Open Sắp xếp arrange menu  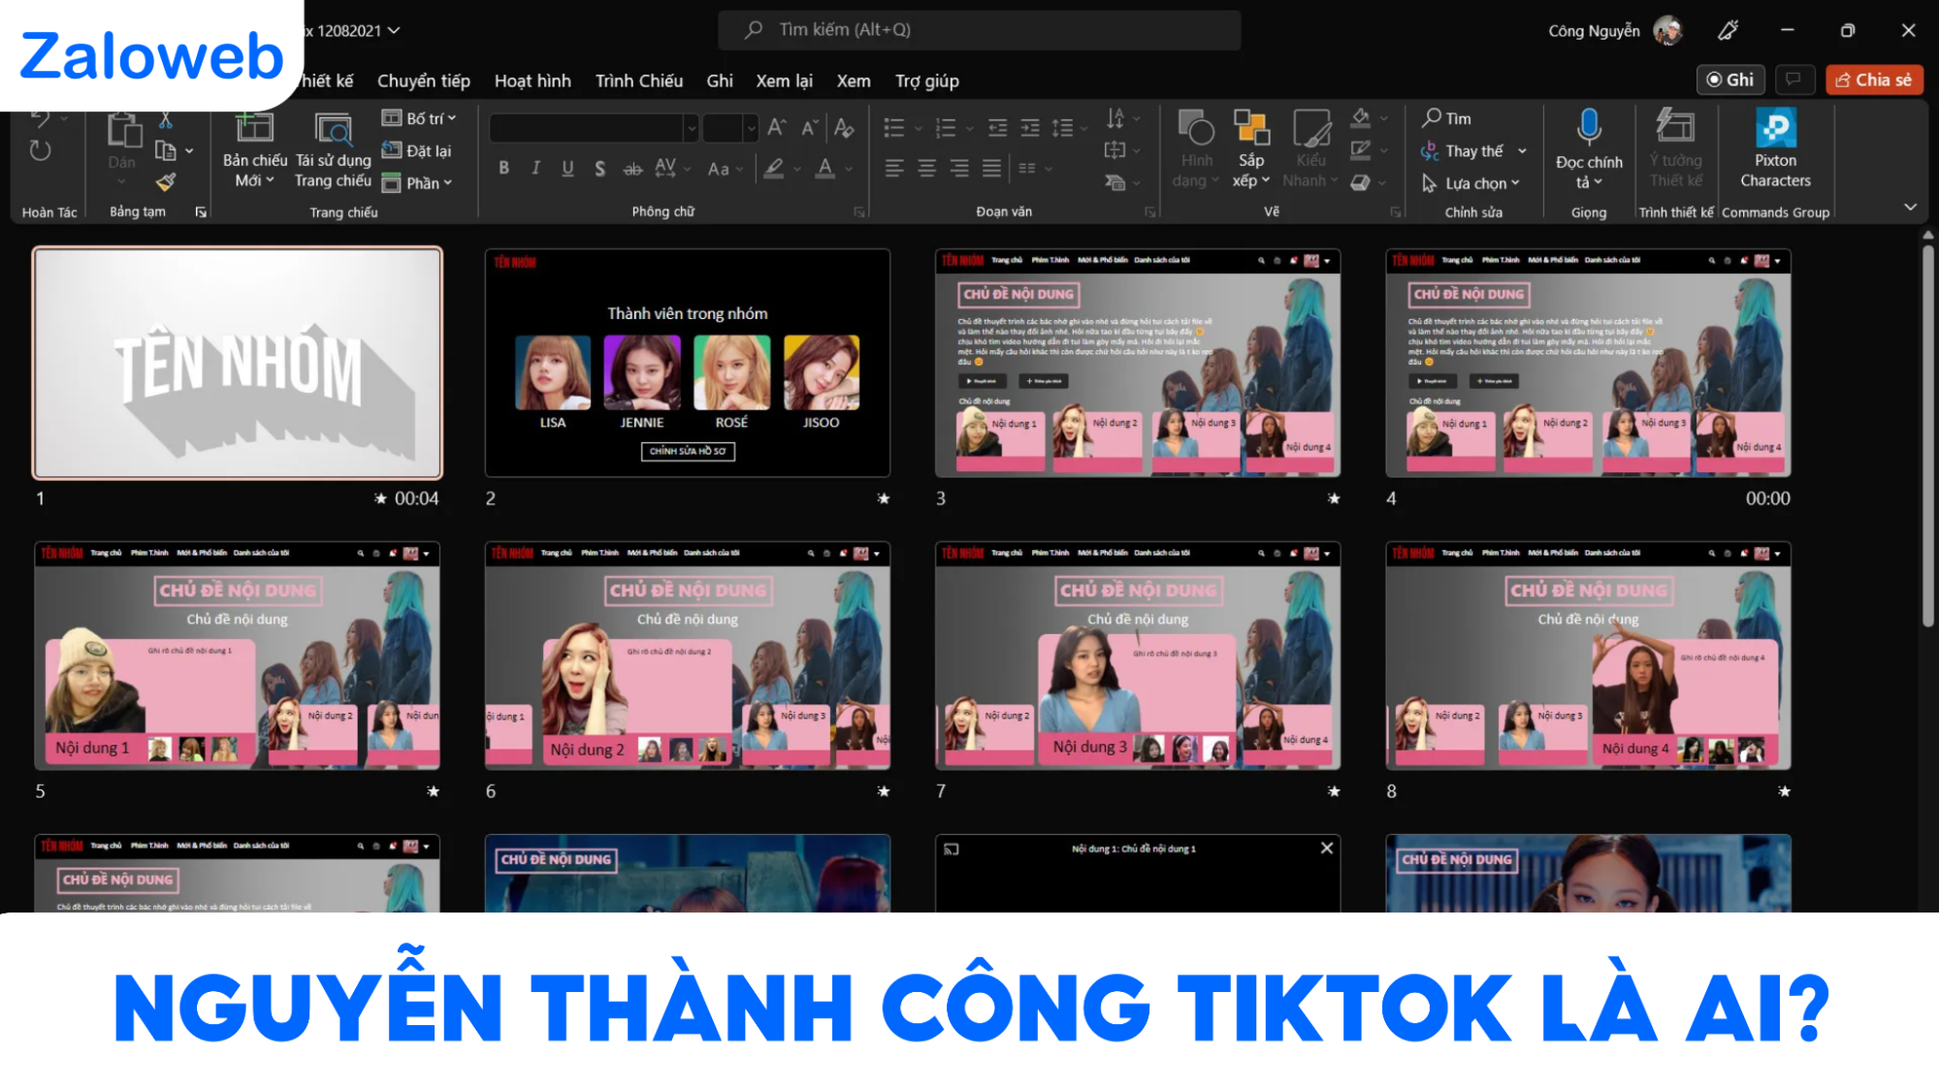pos(1251,148)
